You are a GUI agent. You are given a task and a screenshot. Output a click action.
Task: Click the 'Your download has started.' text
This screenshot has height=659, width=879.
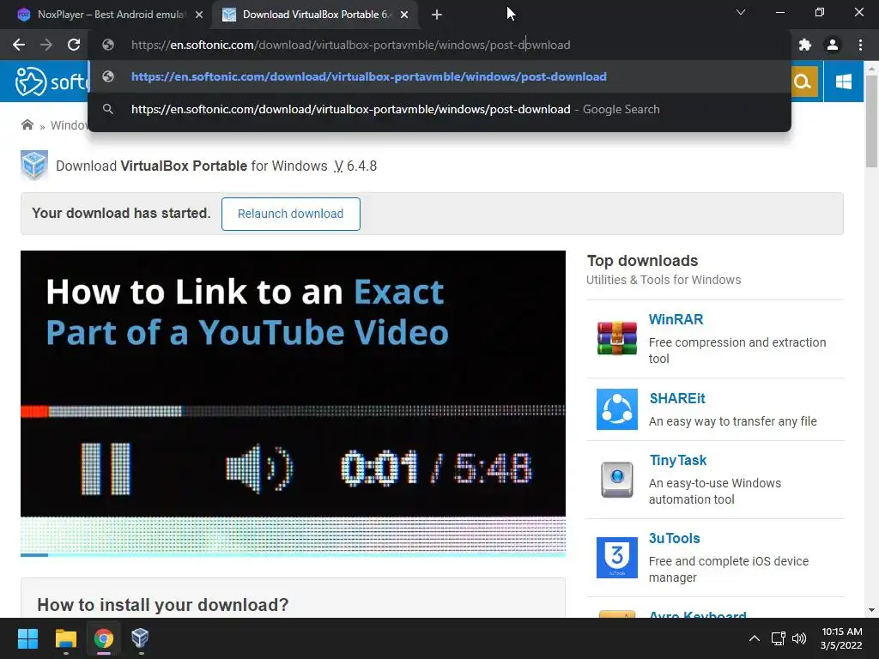click(x=121, y=214)
